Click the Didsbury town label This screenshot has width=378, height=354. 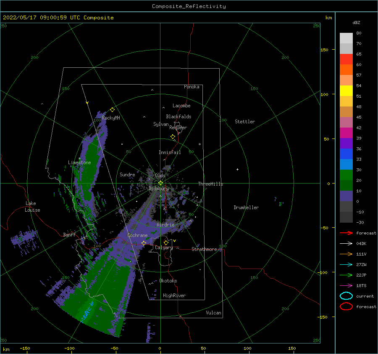coord(159,189)
